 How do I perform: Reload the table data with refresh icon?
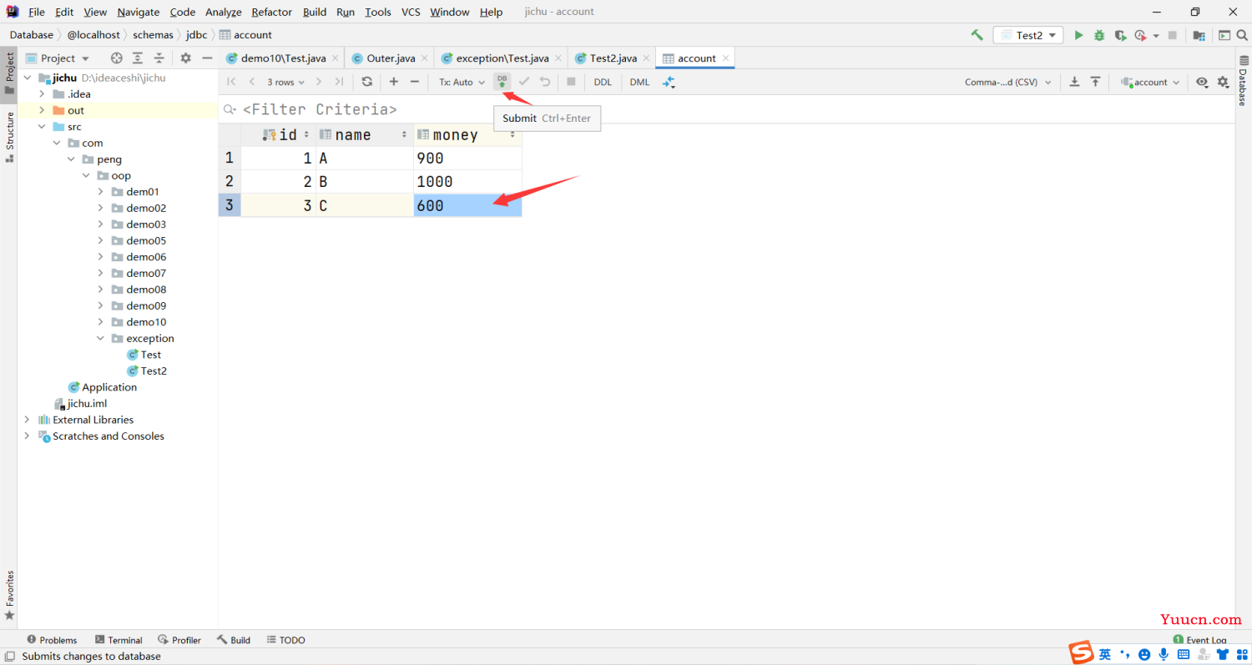coord(366,82)
